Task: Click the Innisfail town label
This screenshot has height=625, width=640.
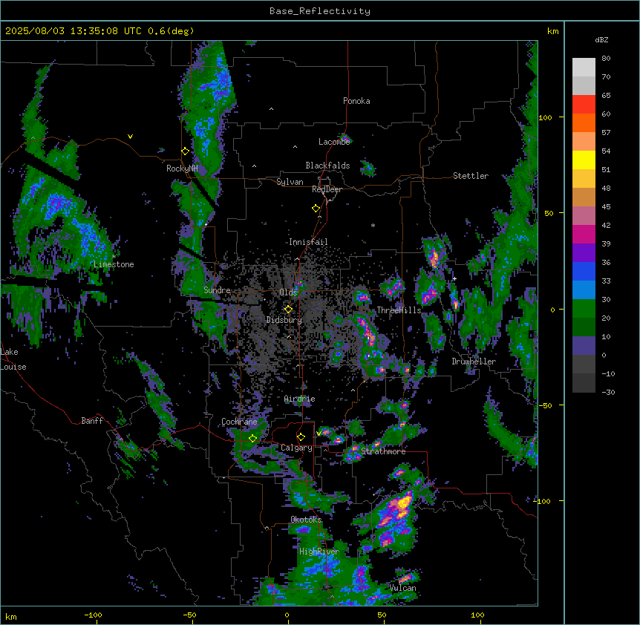Action: pyautogui.click(x=308, y=242)
